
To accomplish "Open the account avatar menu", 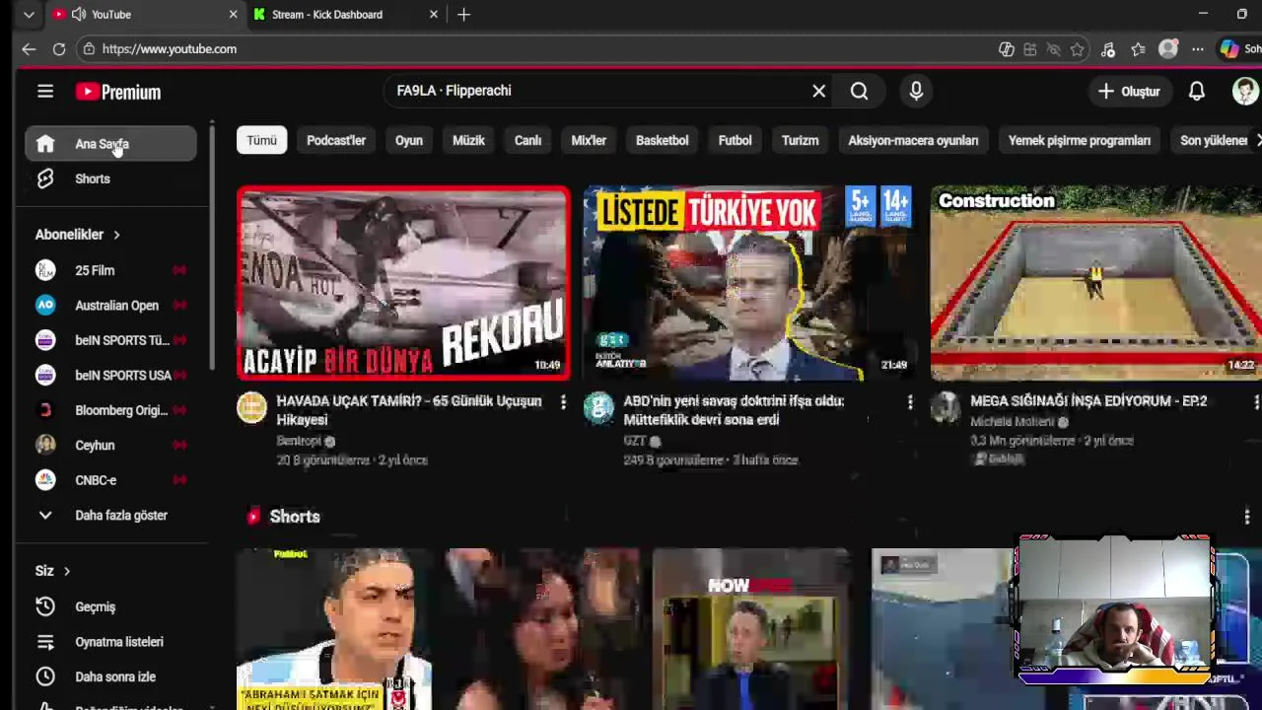I will pos(1245,91).
